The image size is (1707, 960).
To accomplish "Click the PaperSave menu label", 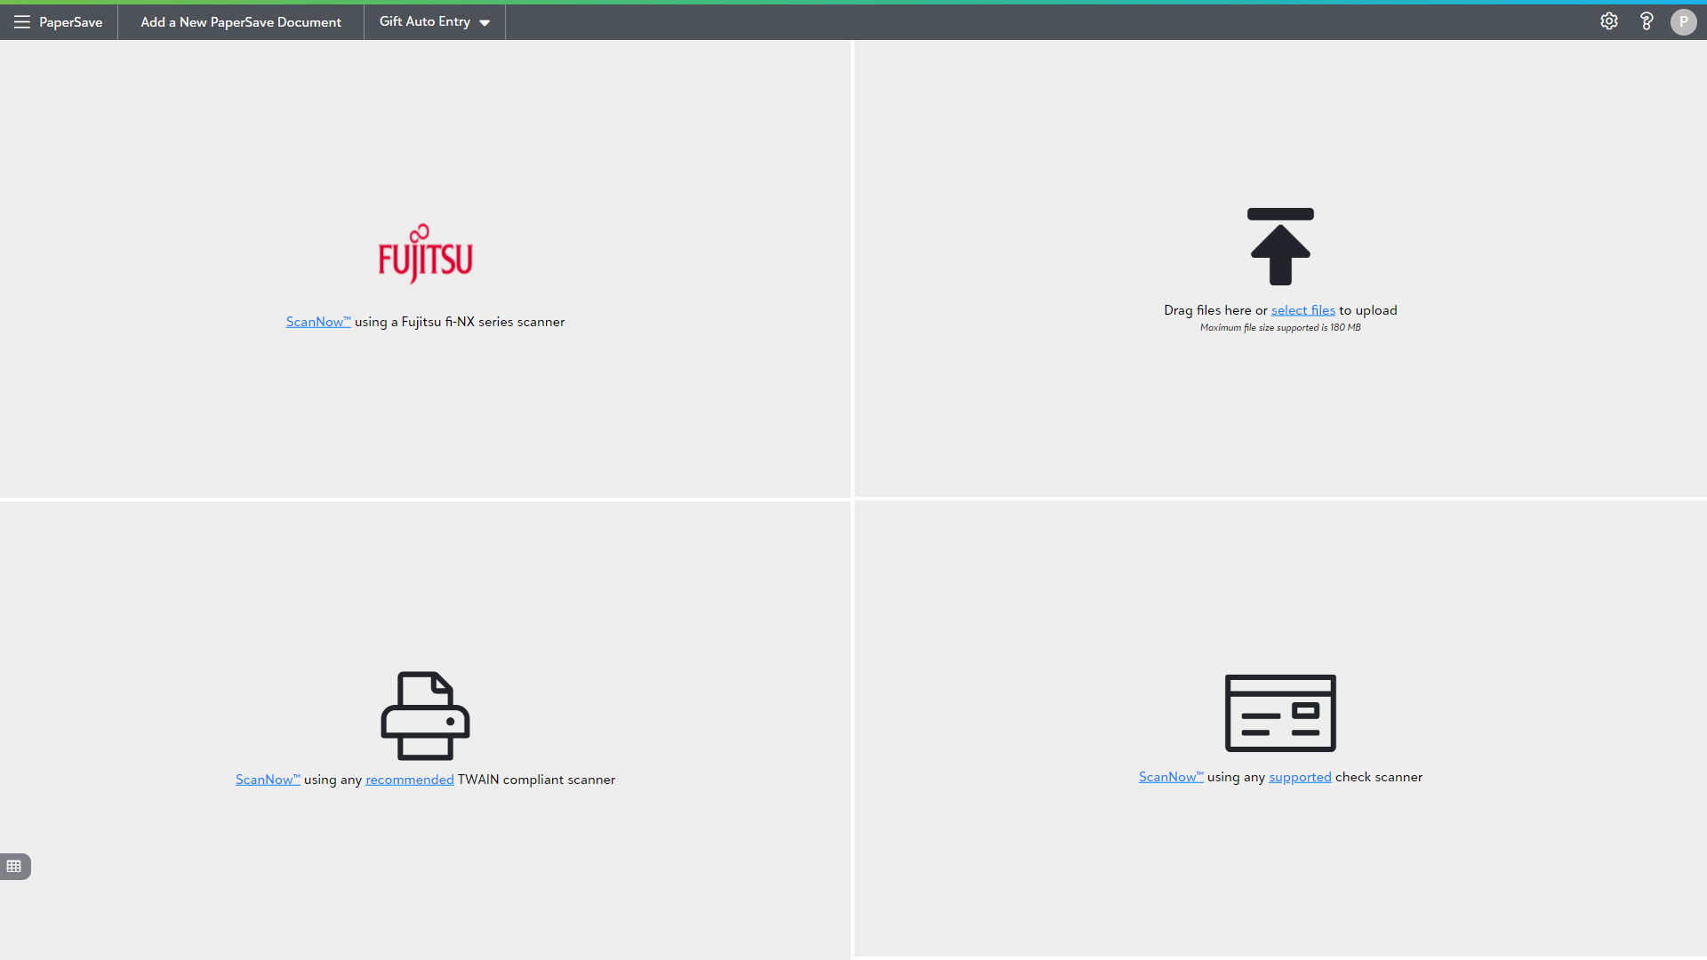I will [70, 21].
